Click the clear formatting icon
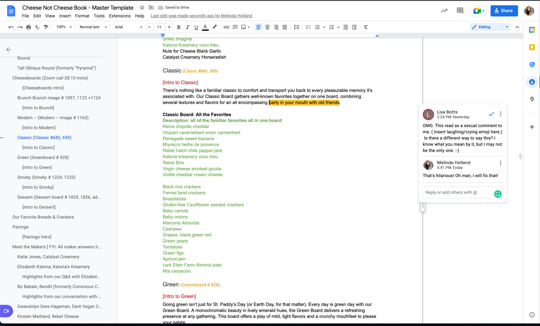This screenshot has width=540, height=326. [x=366, y=27]
